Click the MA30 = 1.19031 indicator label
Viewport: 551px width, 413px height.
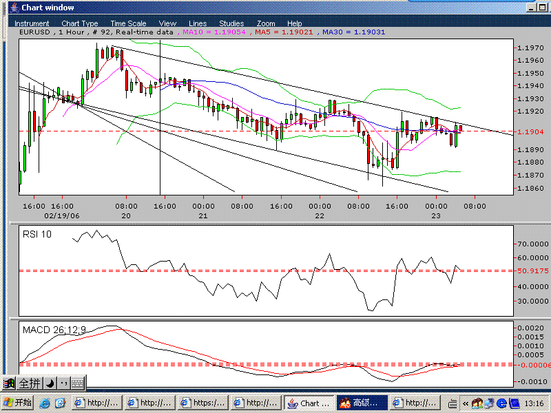353,32
